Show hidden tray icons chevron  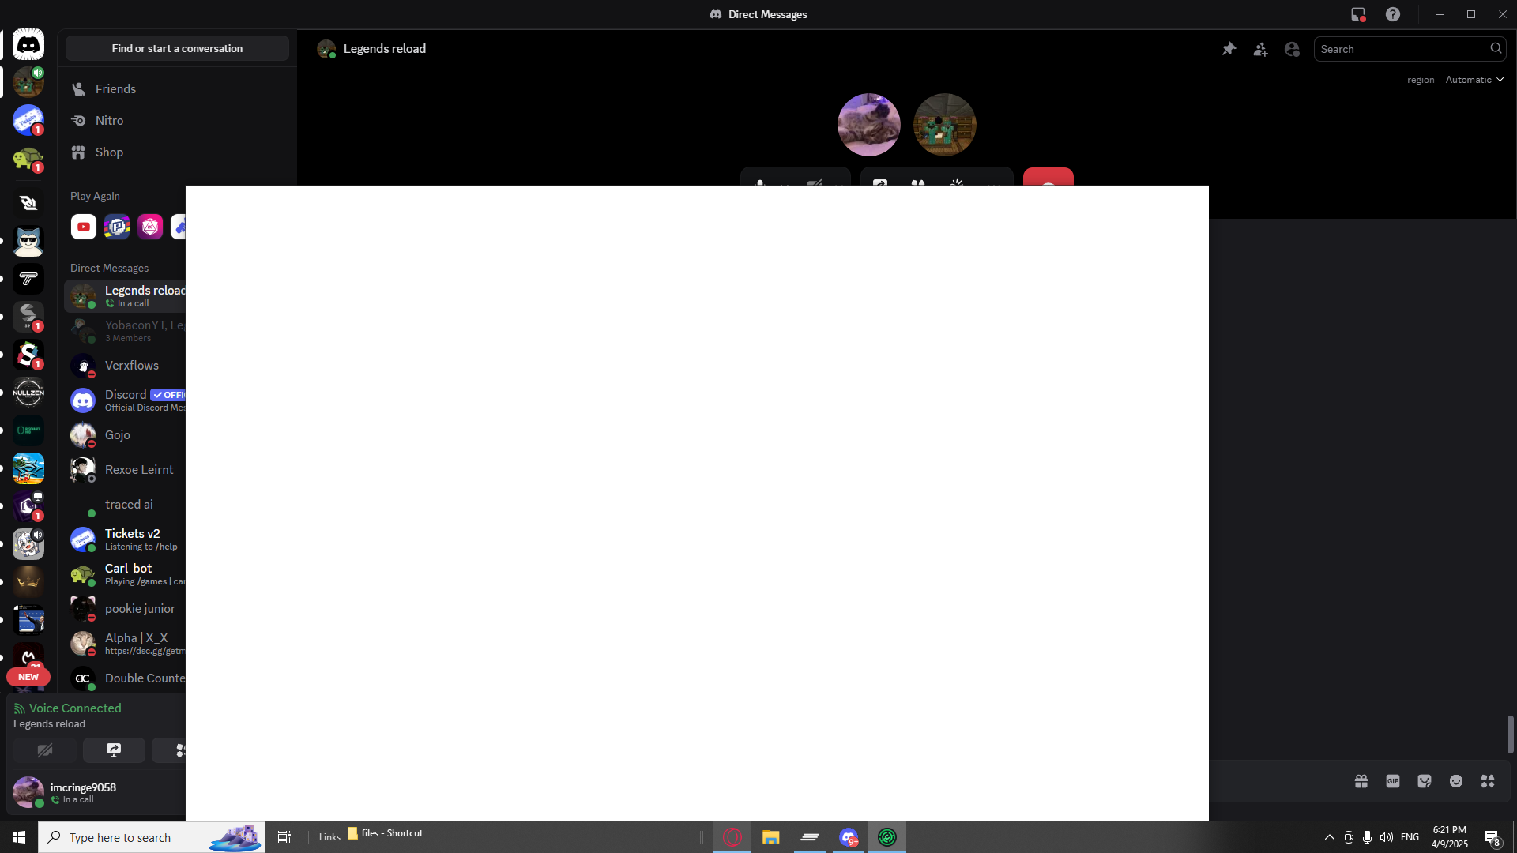[x=1329, y=837]
